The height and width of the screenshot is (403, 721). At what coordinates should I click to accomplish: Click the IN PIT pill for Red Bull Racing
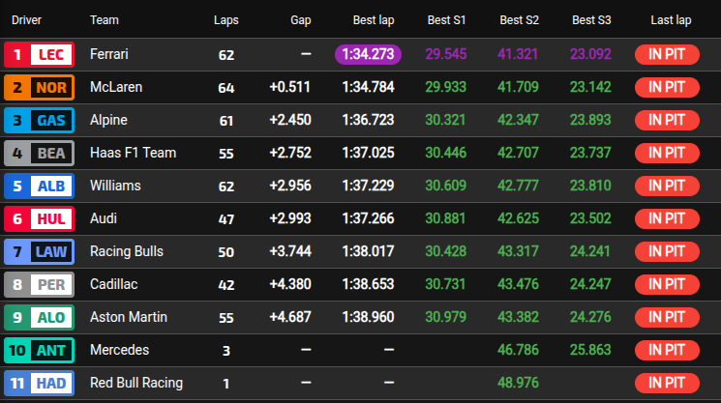pyautogui.click(x=667, y=383)
